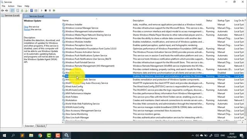Select the Work Folders service
247x139 pixels.
(71, 97)
